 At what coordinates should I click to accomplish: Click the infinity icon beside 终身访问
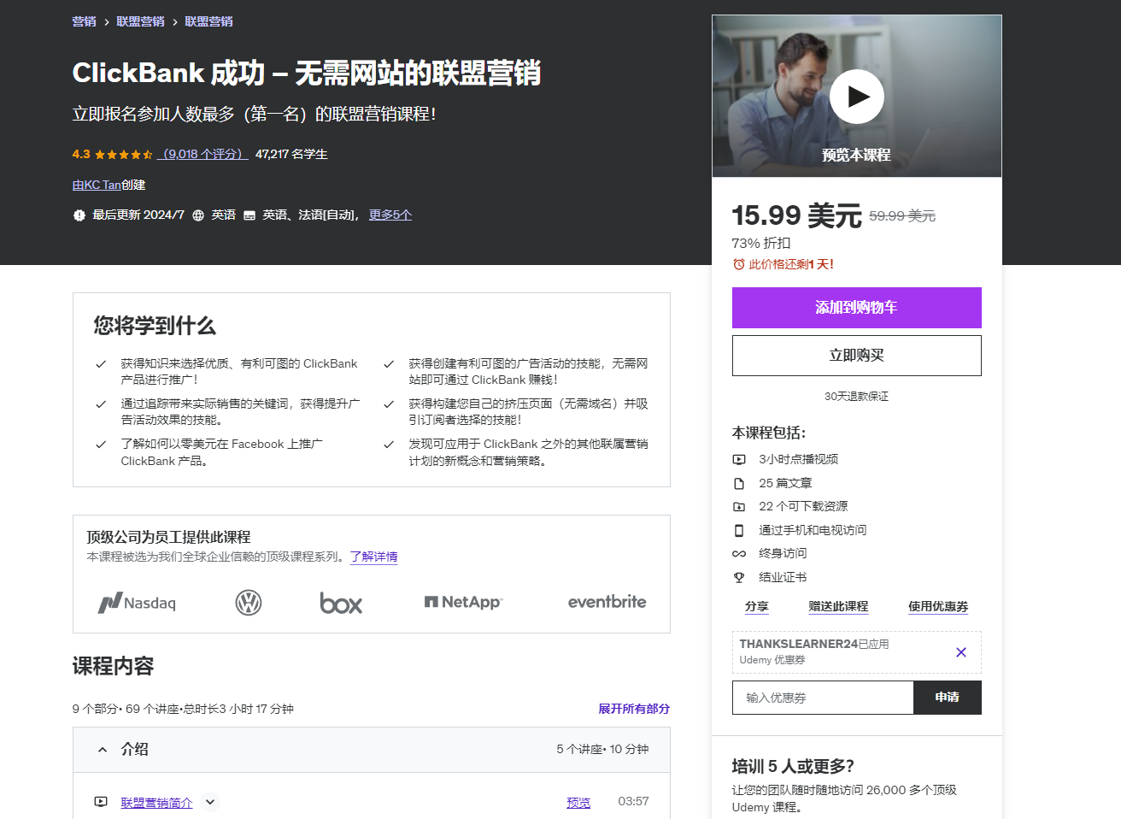pyautogui.click(x=739, y=554)
